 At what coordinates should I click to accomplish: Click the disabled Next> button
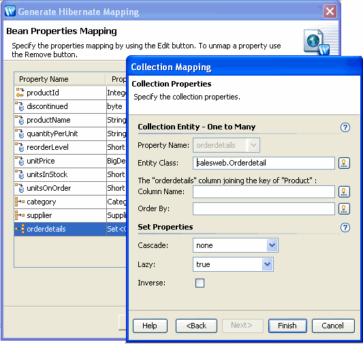click(x=242, y=326)
